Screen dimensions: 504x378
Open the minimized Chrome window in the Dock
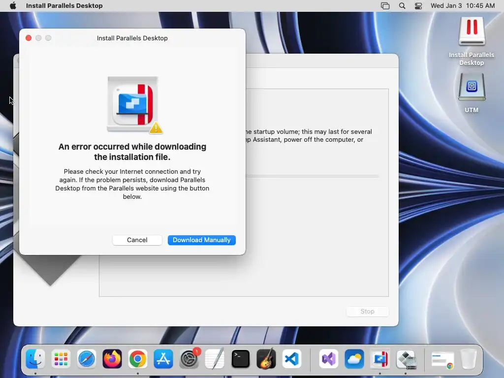443,360
